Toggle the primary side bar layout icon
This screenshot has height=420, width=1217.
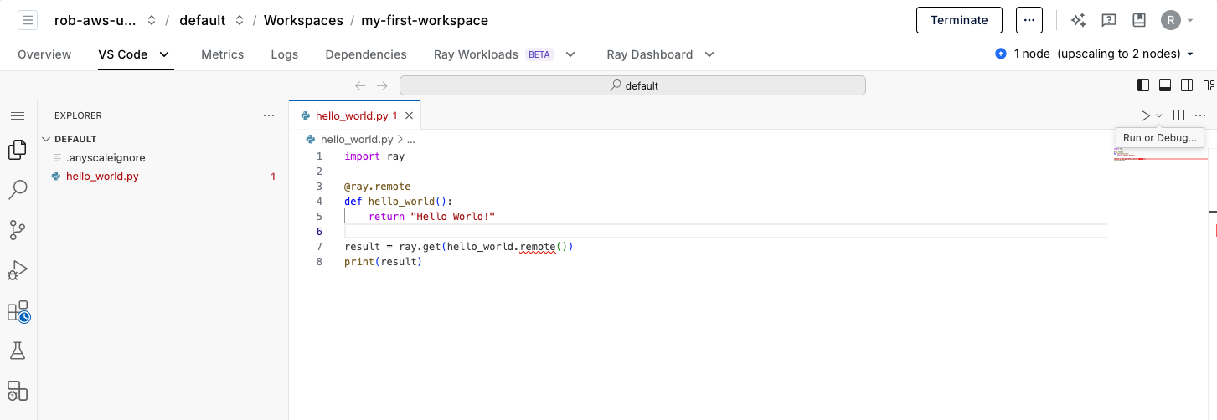click(x=1142, y=85)
